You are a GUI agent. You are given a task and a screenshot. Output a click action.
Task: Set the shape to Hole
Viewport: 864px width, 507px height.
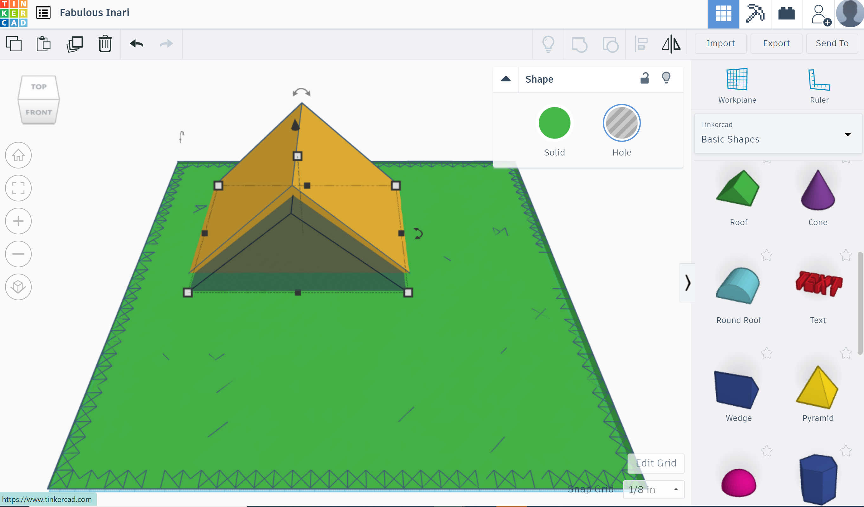pos(621,123)
